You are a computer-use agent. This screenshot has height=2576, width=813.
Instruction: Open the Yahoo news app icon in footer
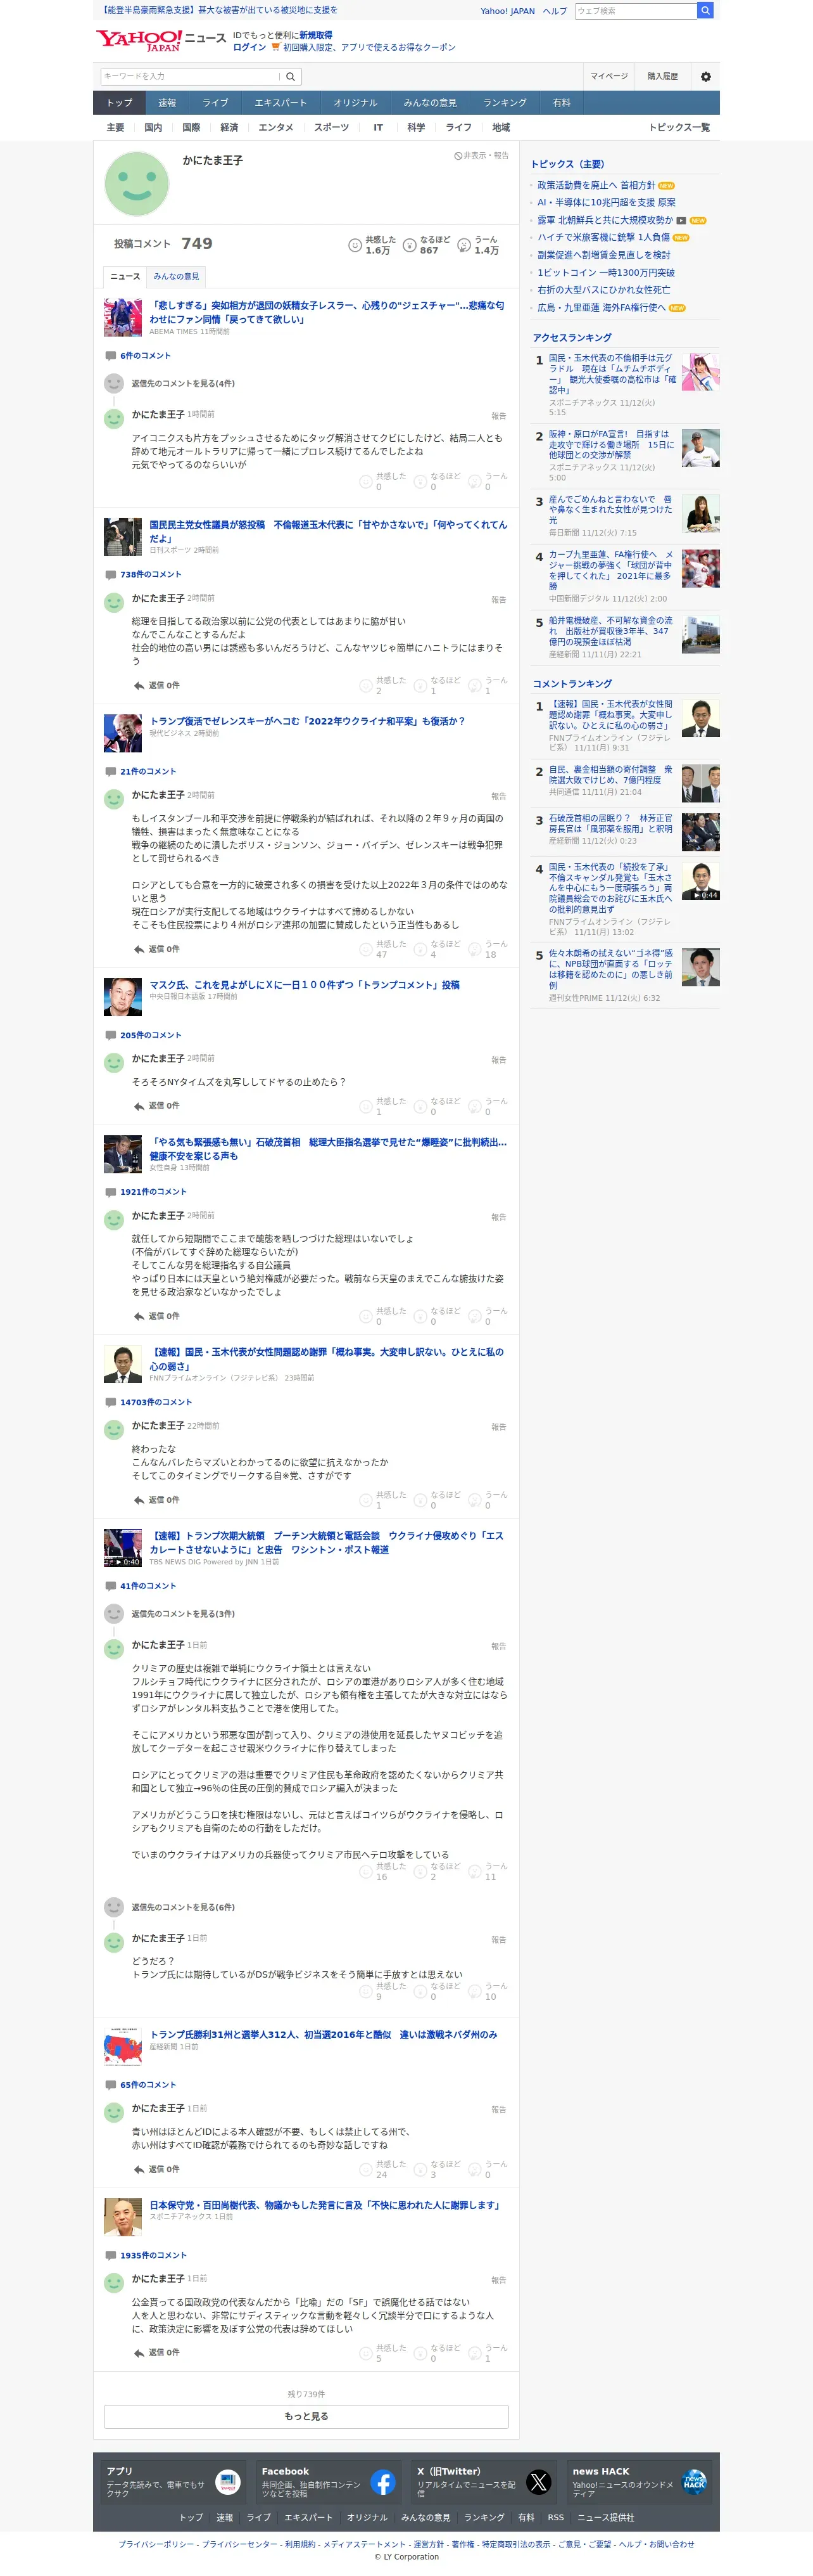coord(228,2482)
